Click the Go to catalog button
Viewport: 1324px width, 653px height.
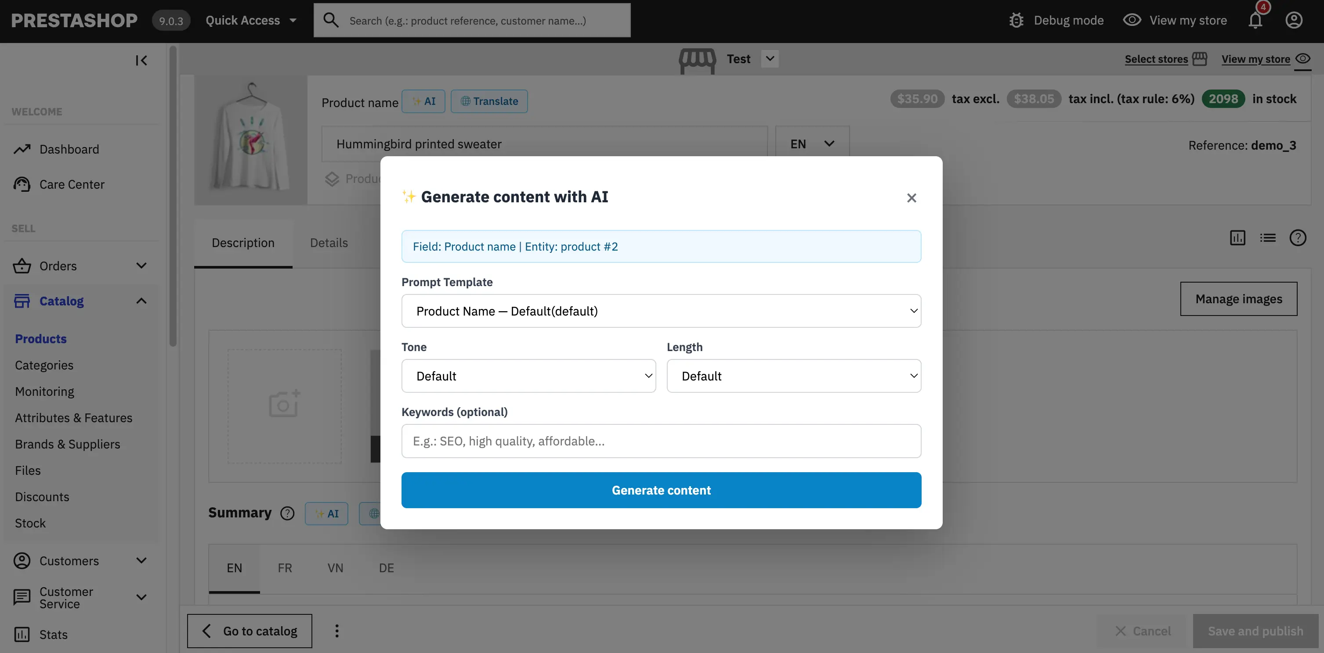point(249,631)
